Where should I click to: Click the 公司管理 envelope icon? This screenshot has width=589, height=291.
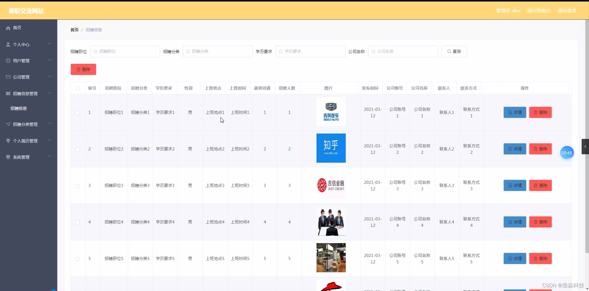8,77
